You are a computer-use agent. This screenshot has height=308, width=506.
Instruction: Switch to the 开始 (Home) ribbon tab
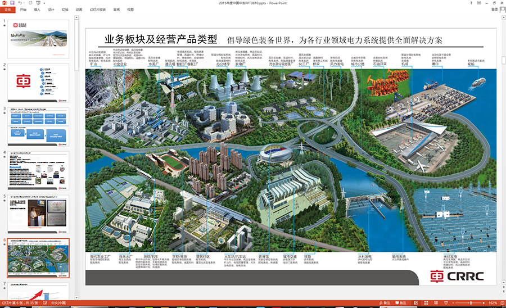coord(23,10)
